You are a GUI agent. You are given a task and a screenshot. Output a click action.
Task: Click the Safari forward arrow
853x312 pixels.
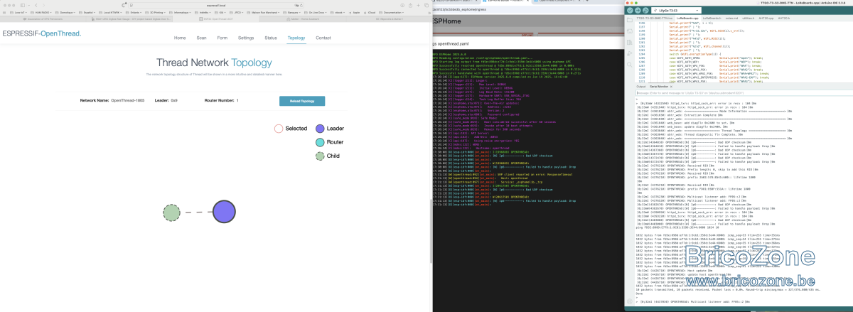point(44,6)
